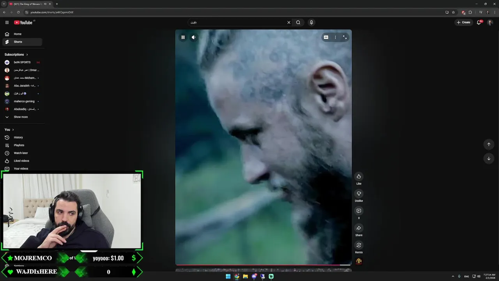
Task: Open Discord from the taskbar
Action: coord(254,276)
